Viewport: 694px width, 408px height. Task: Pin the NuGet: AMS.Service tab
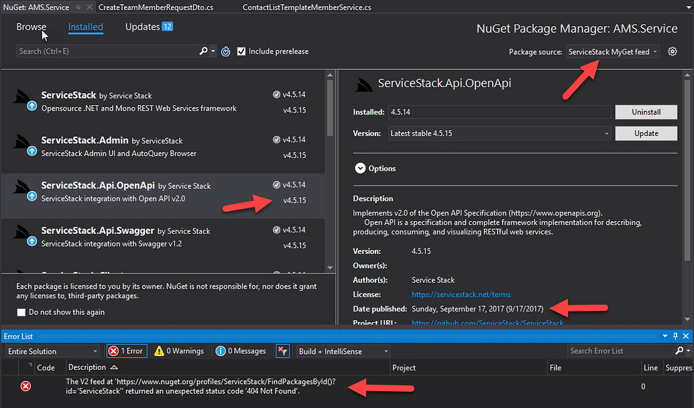pos(78,7)
